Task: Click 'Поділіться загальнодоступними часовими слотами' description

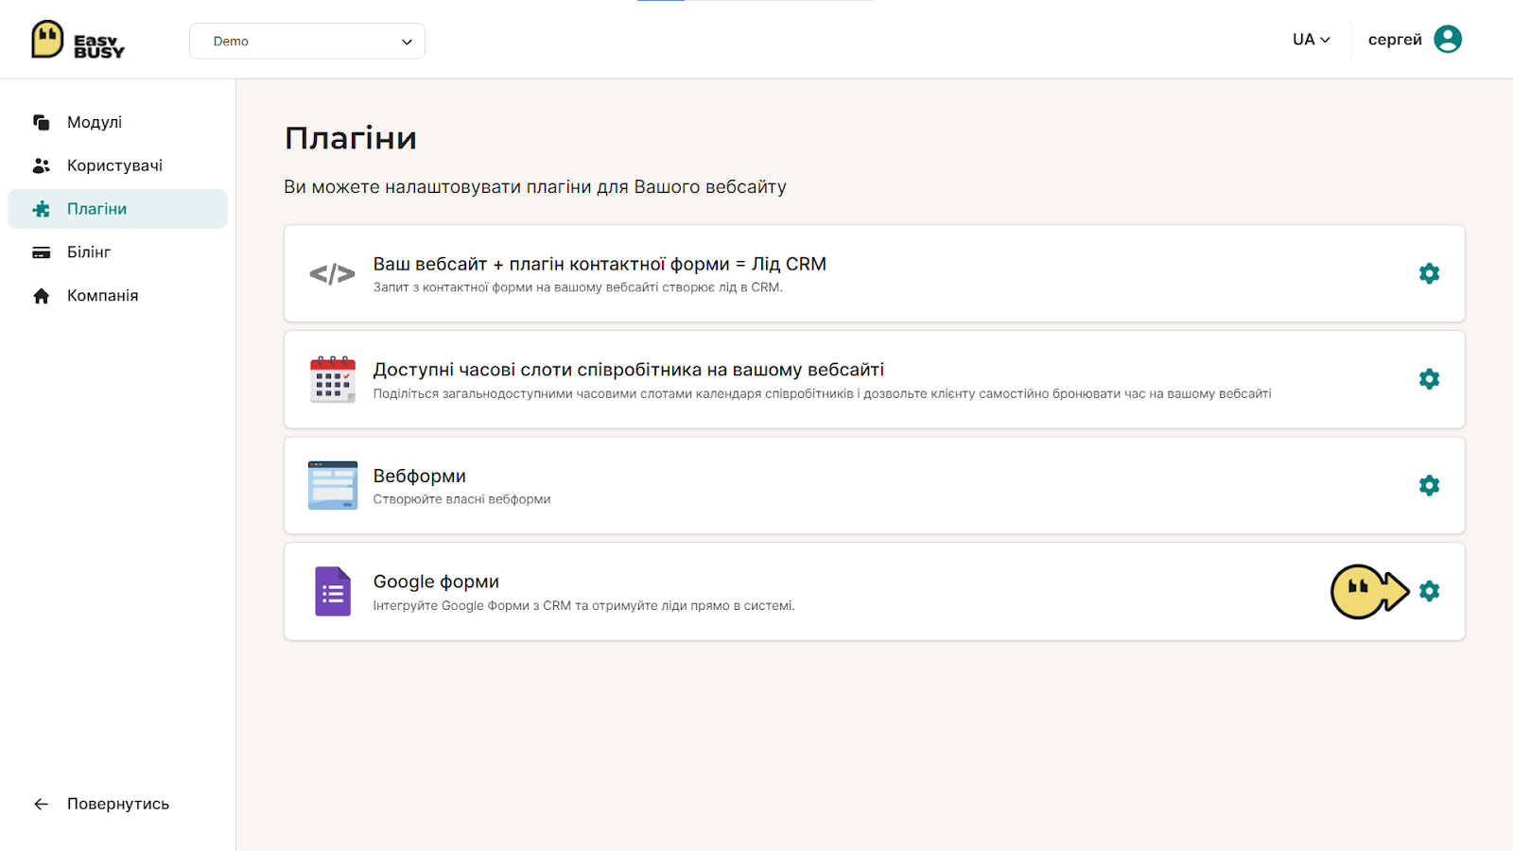Action: pos(822,393)
